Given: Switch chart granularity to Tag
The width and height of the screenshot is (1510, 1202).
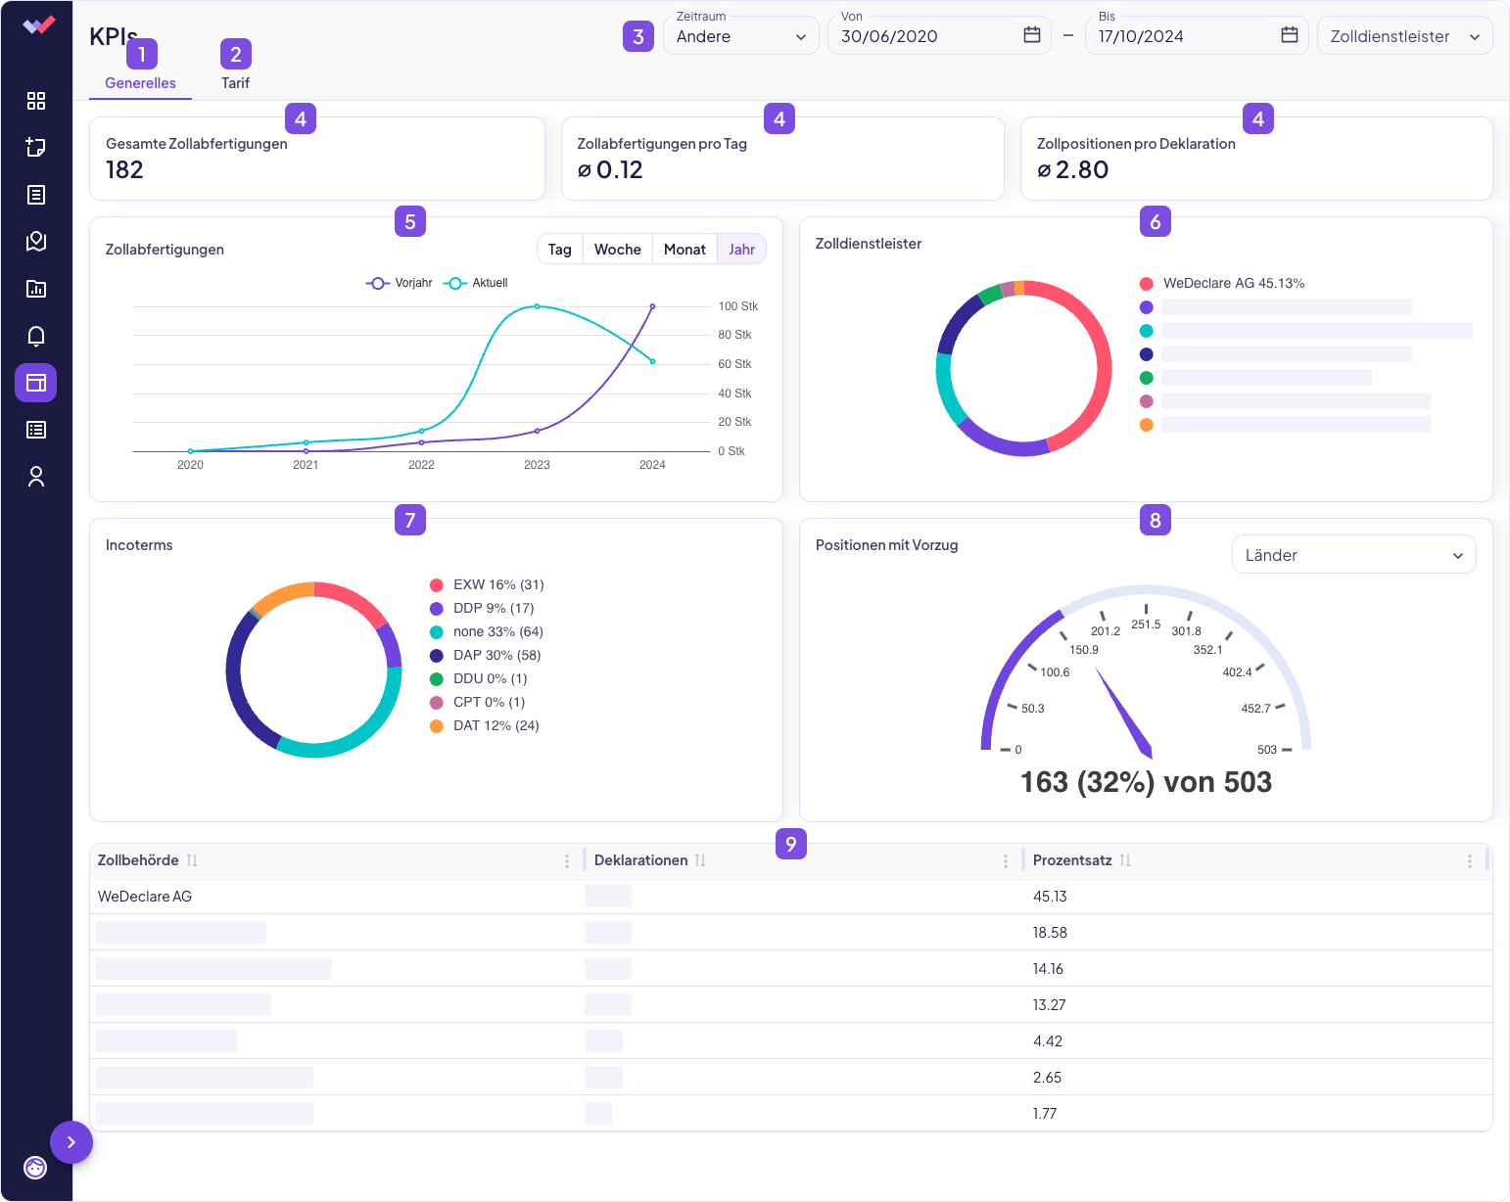Looking at the screenshot, I should coord(559,250).
